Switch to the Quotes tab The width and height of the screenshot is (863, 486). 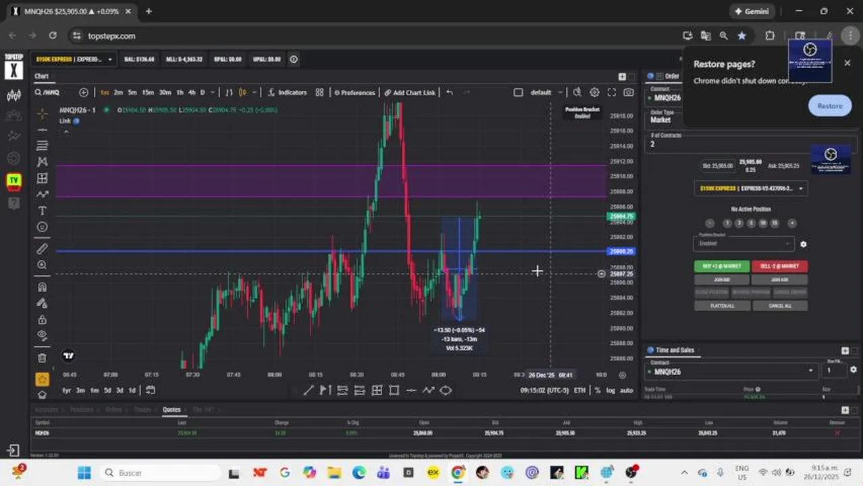click(x=172, y=409)
